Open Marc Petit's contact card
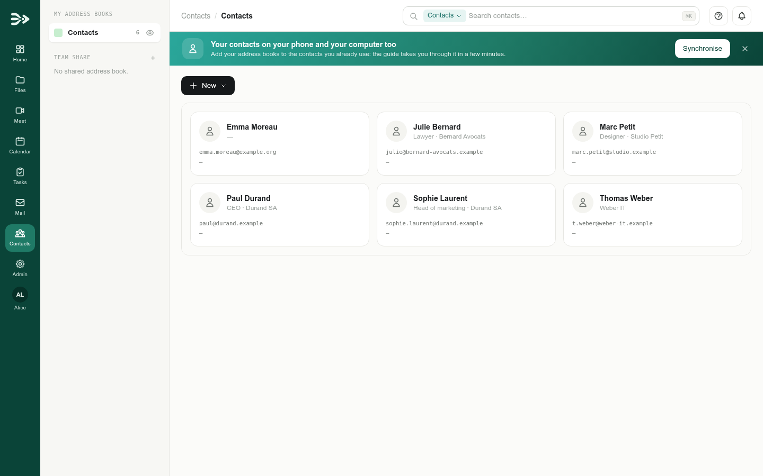 coord(653,143)
